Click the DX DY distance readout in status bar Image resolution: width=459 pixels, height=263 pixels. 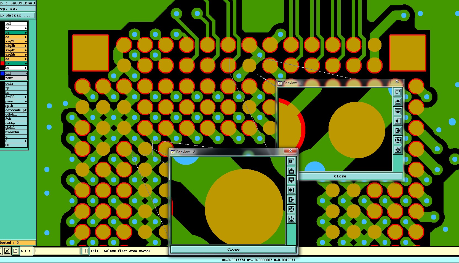pos(258,260)
